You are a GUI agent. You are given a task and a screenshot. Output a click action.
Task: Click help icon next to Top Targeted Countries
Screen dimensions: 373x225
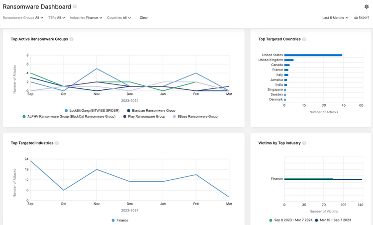coord(304,39)
